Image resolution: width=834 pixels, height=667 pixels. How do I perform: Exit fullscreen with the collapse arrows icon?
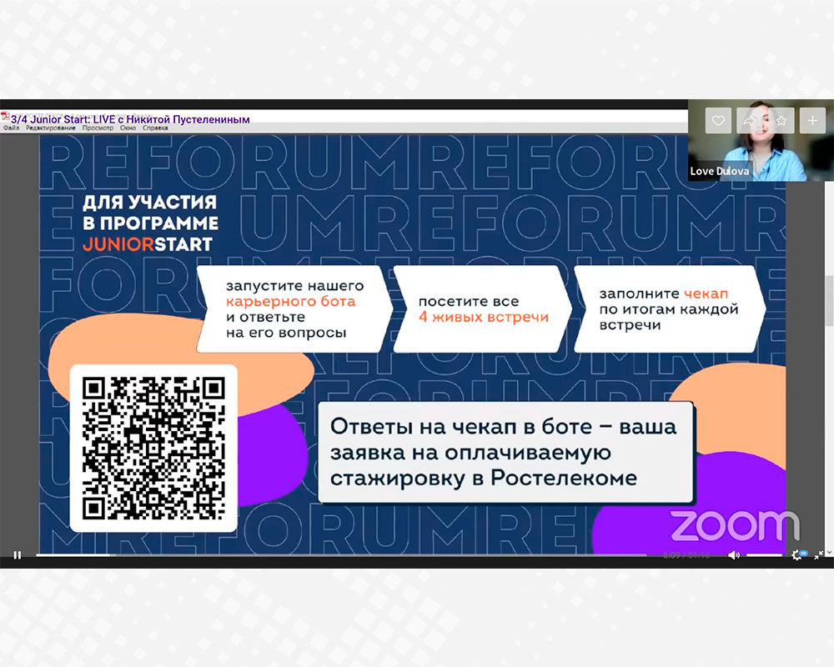[819, 554]
